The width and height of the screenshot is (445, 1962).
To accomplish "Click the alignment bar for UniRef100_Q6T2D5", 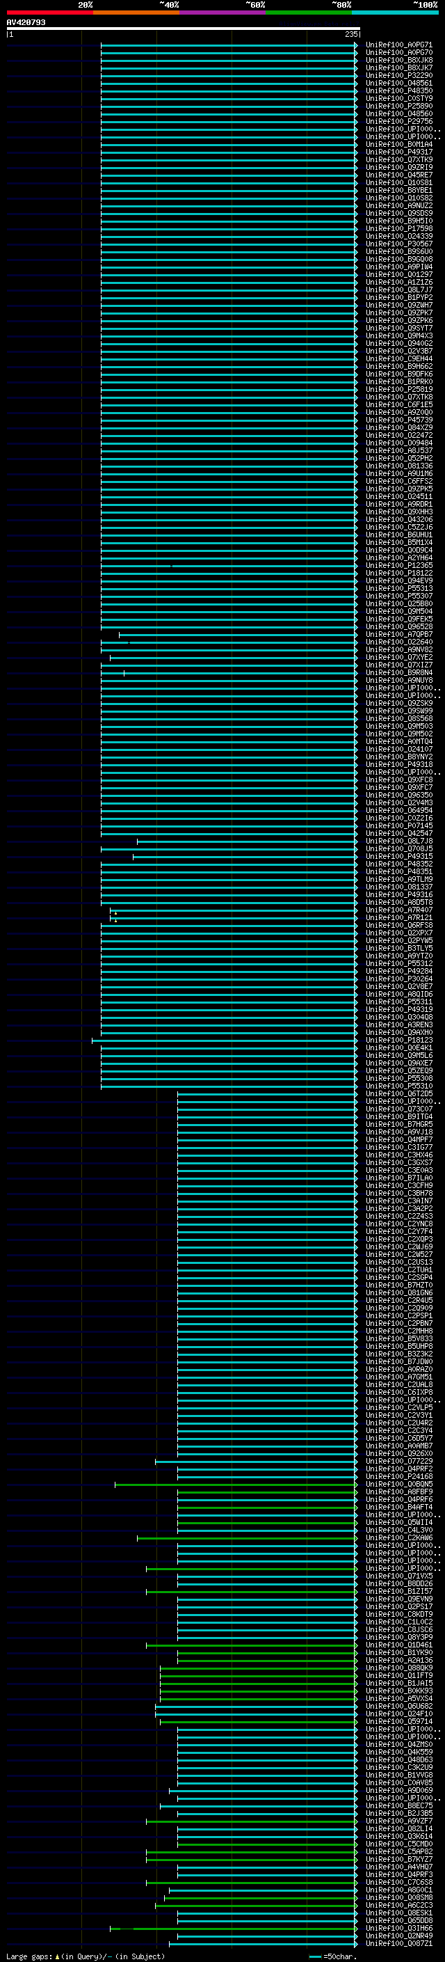I will tap(268, 1093).
